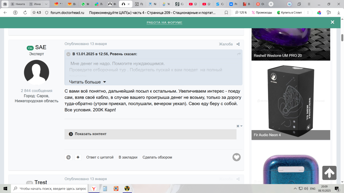The width and height of the screenshot is (344, 193).
Task: Like the post with the heart icon
Action: click(x=236, y=157)
